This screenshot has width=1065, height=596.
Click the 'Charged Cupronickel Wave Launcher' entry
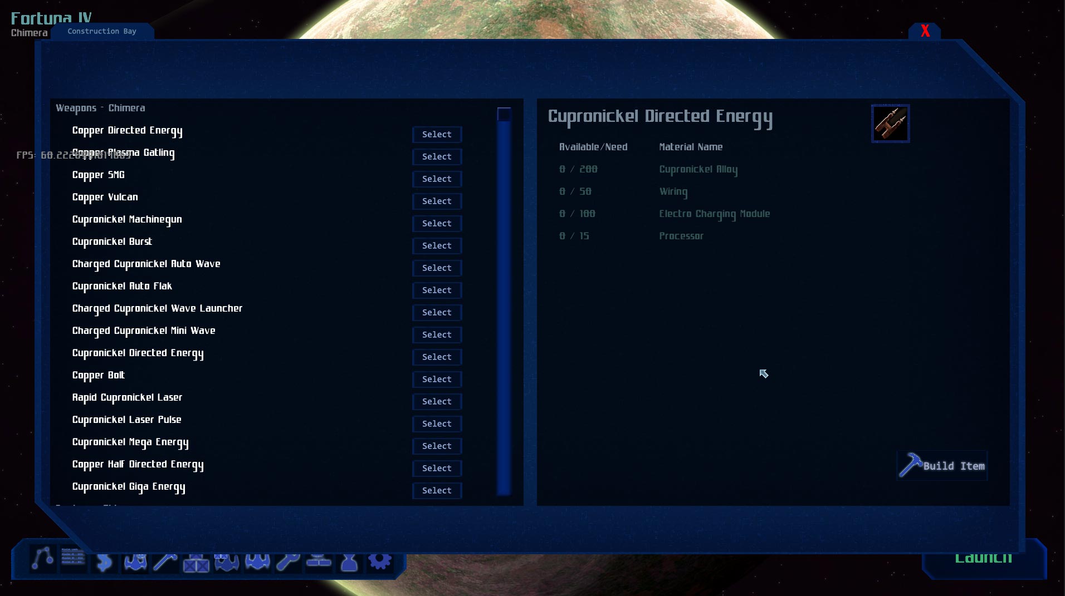tap(158, 309)
